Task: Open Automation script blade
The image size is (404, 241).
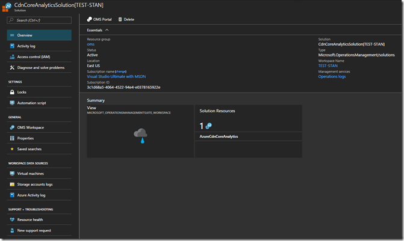Action: tap(31, 103)
